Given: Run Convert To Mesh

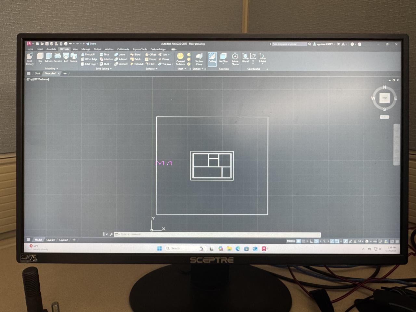Looking at the screenshot, I should click(180, 59).
